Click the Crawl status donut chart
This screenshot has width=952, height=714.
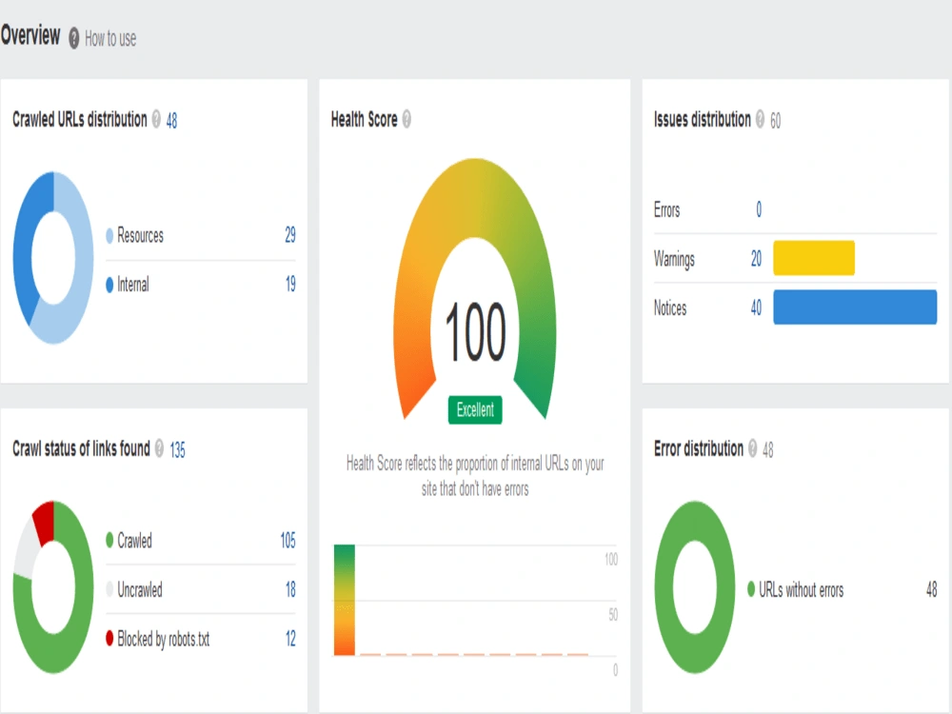53,587
